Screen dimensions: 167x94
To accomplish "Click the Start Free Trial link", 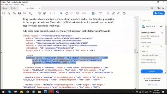I will tap(153, 85).
